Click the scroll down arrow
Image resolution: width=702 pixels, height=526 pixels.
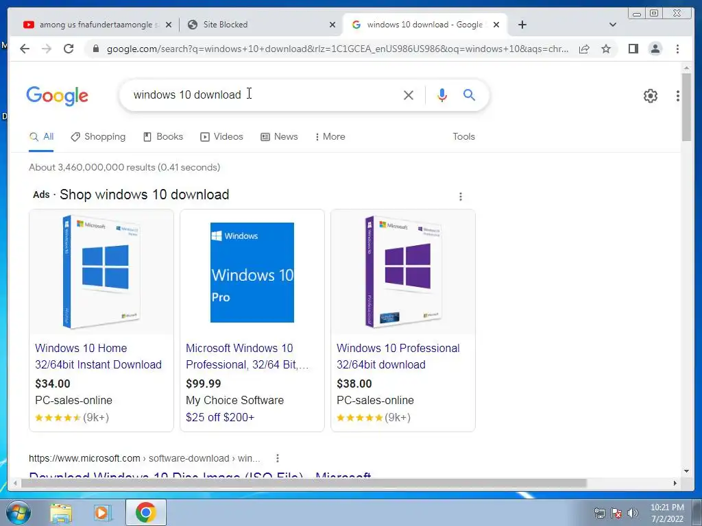click(686, 471)
